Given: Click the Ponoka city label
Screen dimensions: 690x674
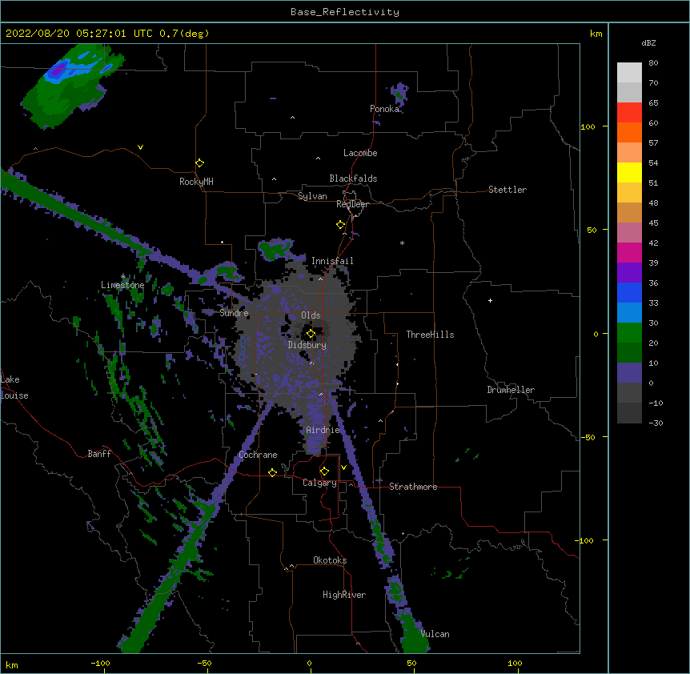Looking at the screenshot, I should pyautogui.click(x=384, y=109).
